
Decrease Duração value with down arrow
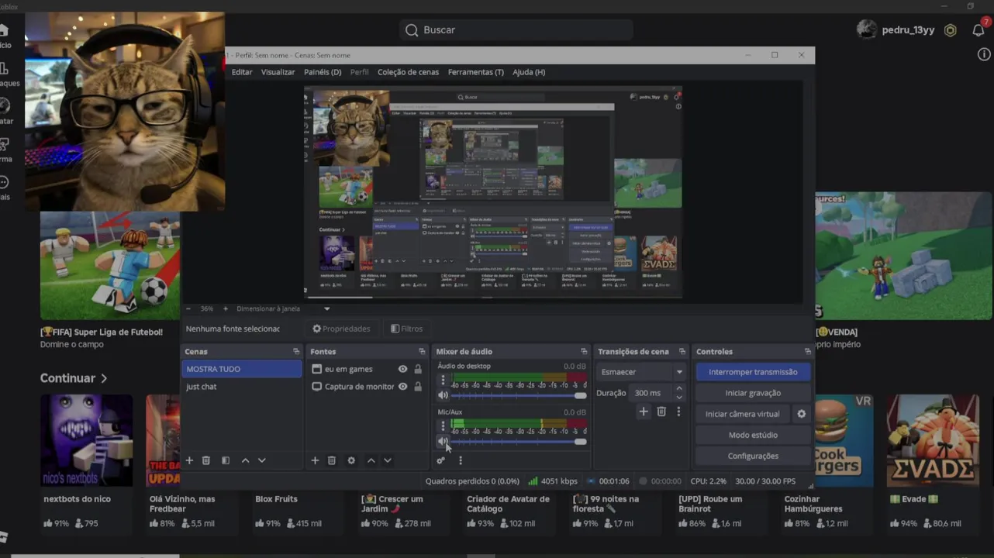click(x=679, y=397)
